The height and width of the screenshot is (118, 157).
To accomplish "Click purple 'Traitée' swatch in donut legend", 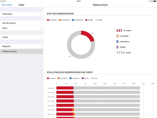I will (86, 20).
